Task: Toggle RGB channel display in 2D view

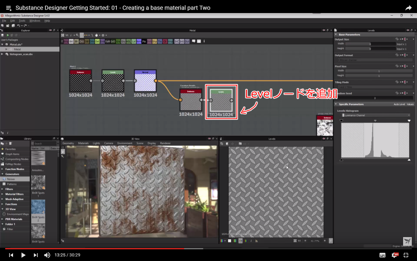Action: (222, 241)
